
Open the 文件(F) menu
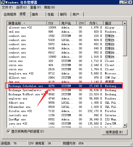(7, 7)
